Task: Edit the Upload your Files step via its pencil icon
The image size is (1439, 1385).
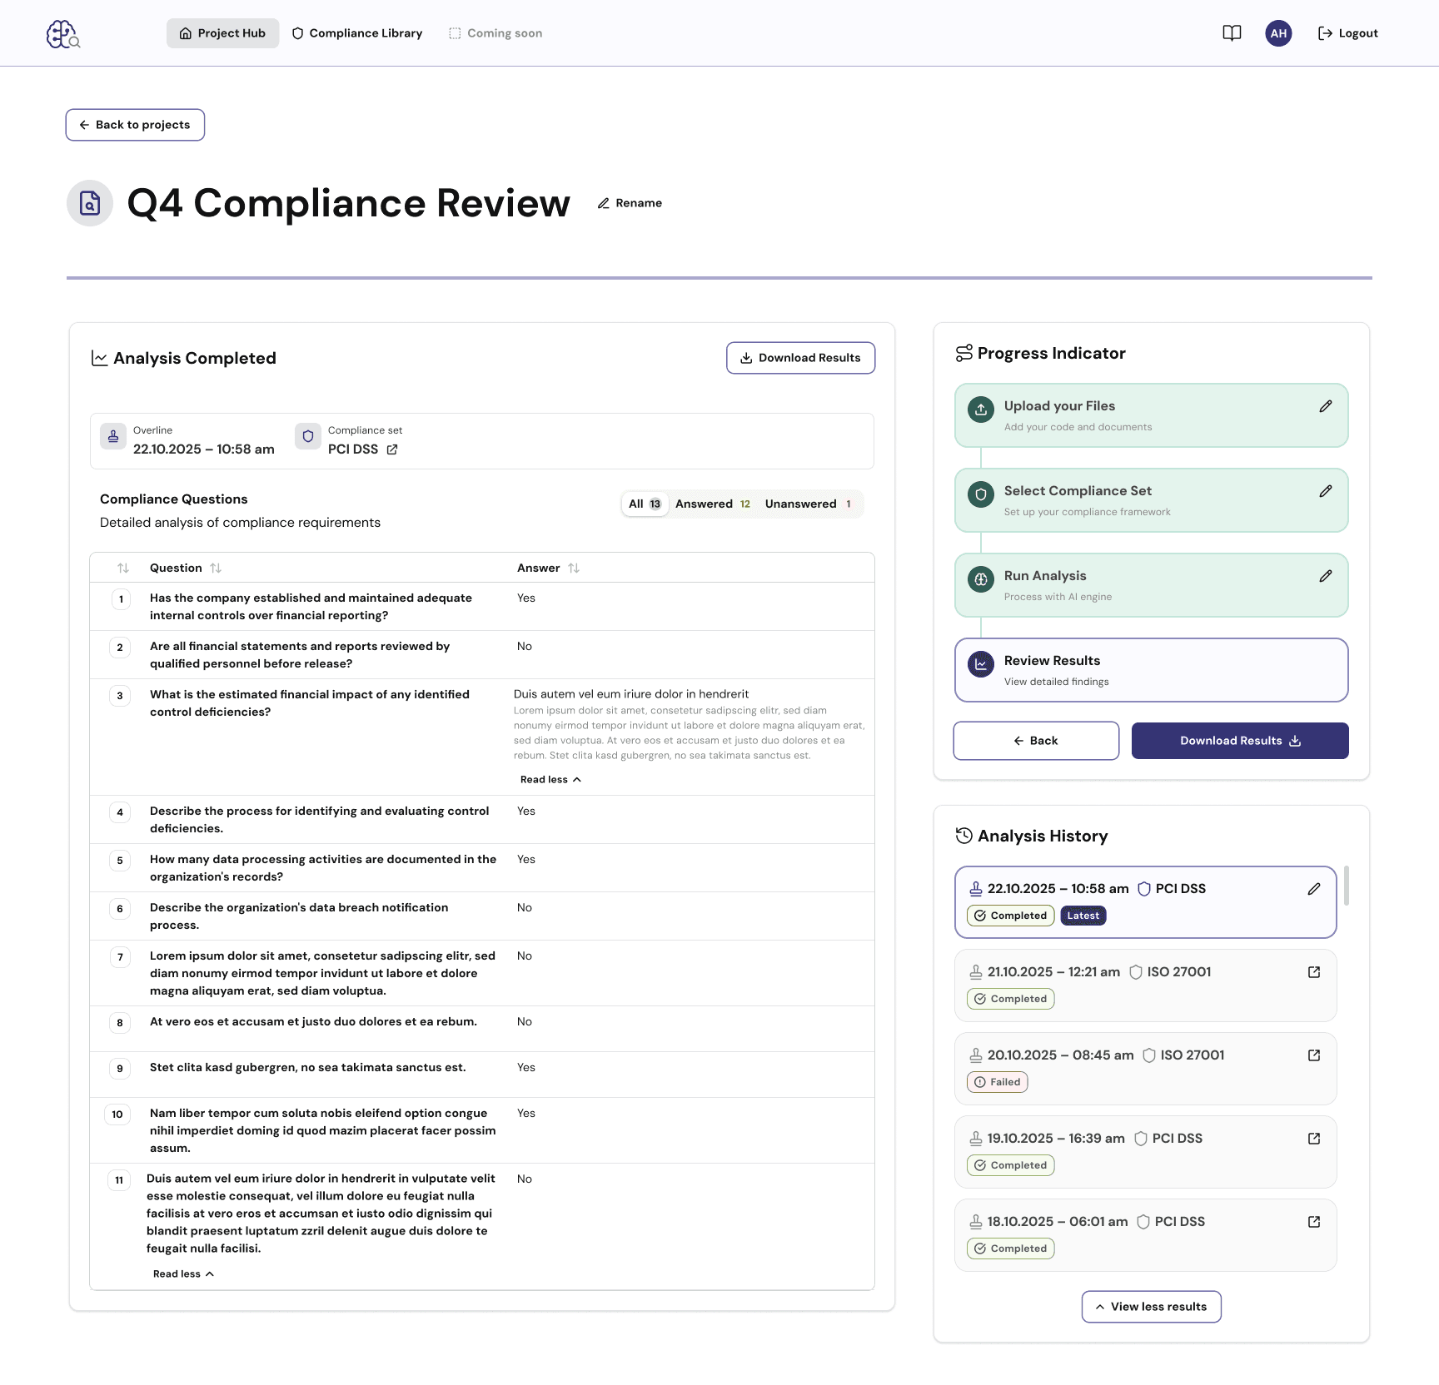Action: [x=1326, y=406]
